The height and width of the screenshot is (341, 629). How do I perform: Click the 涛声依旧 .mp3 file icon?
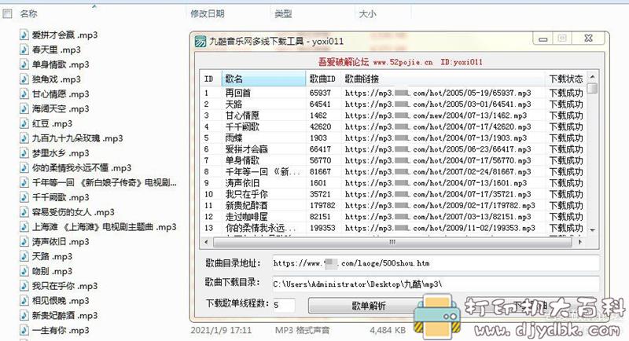pos(24,242)
